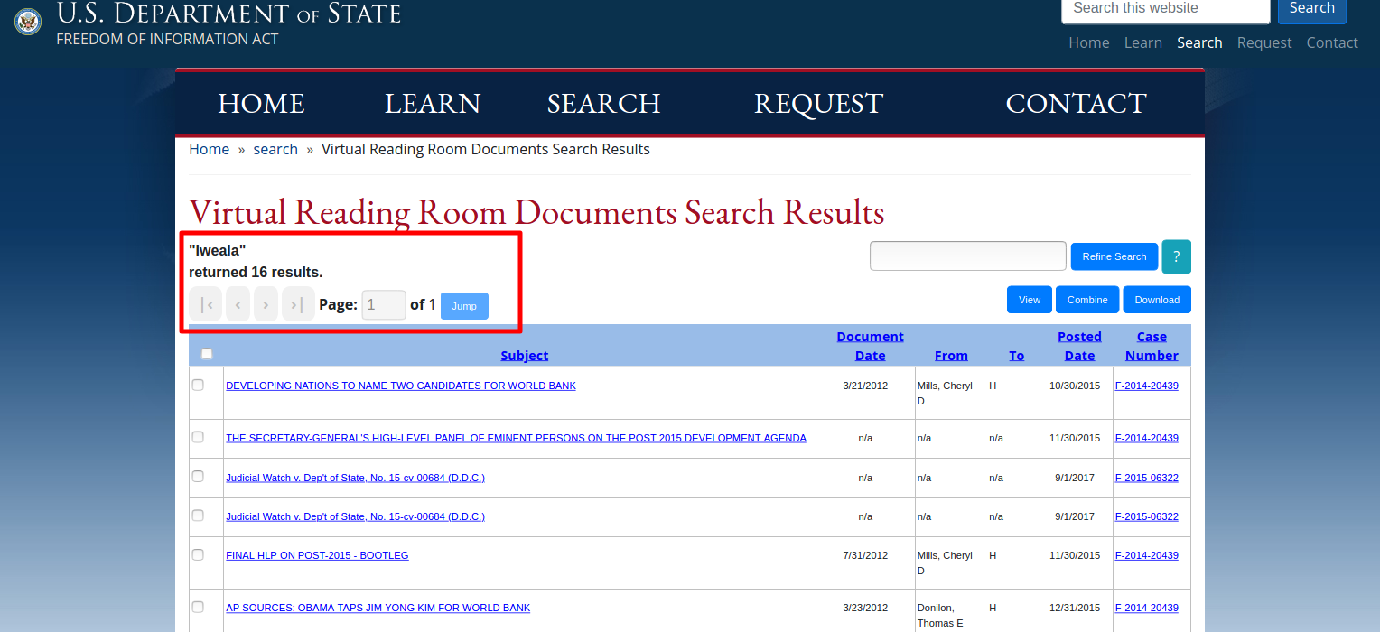Open FINAL HLP ON POST-2015 - BOOTLEG document
Image resolution: width=1380 pixels, height=632 pixels.
click(x=317, y=555)
